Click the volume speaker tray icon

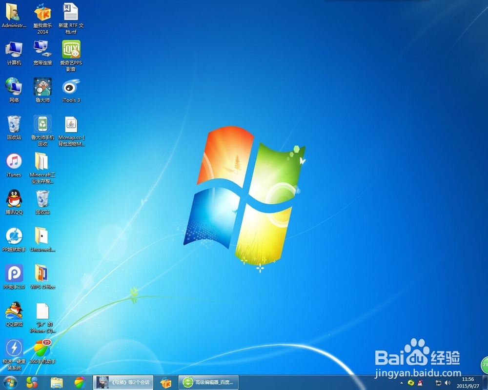click(447, 383)
